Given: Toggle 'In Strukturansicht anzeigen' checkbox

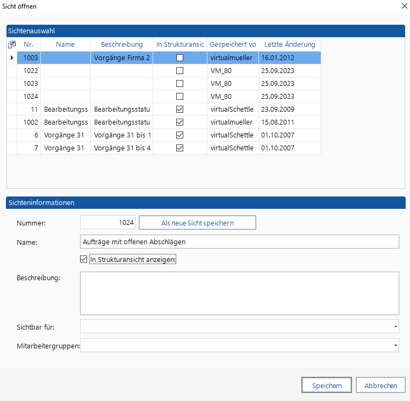Looking at the screenshot, I should [83, 260].
